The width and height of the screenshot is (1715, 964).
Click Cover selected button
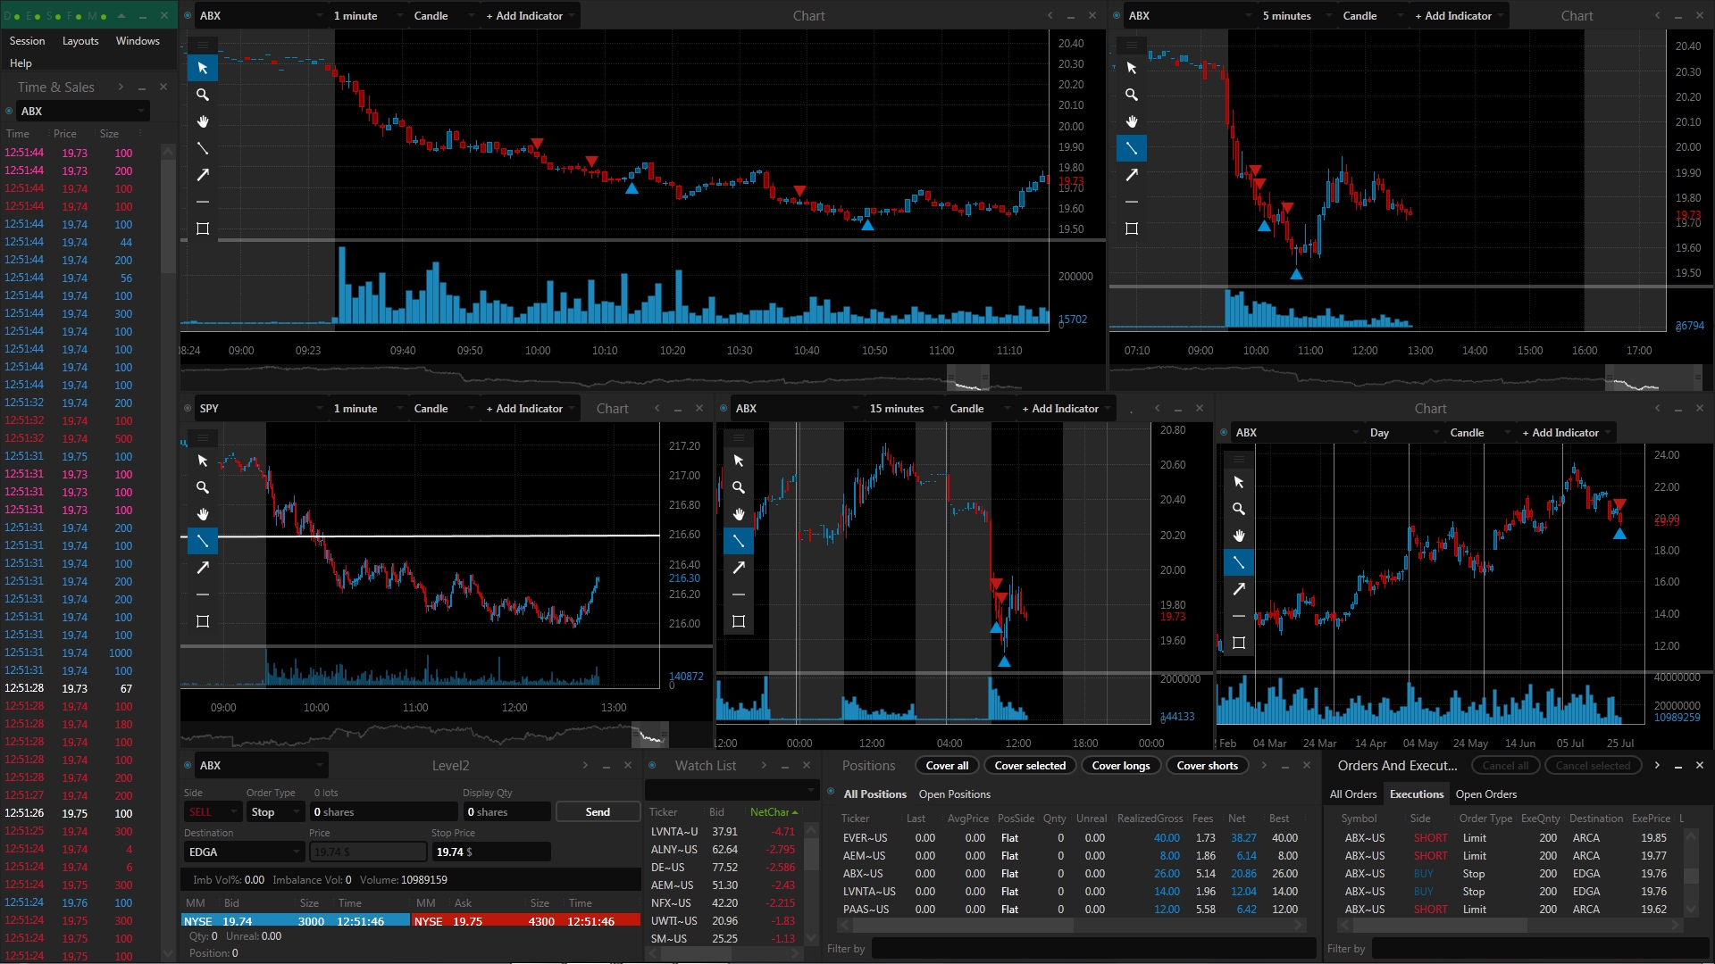1030,766
